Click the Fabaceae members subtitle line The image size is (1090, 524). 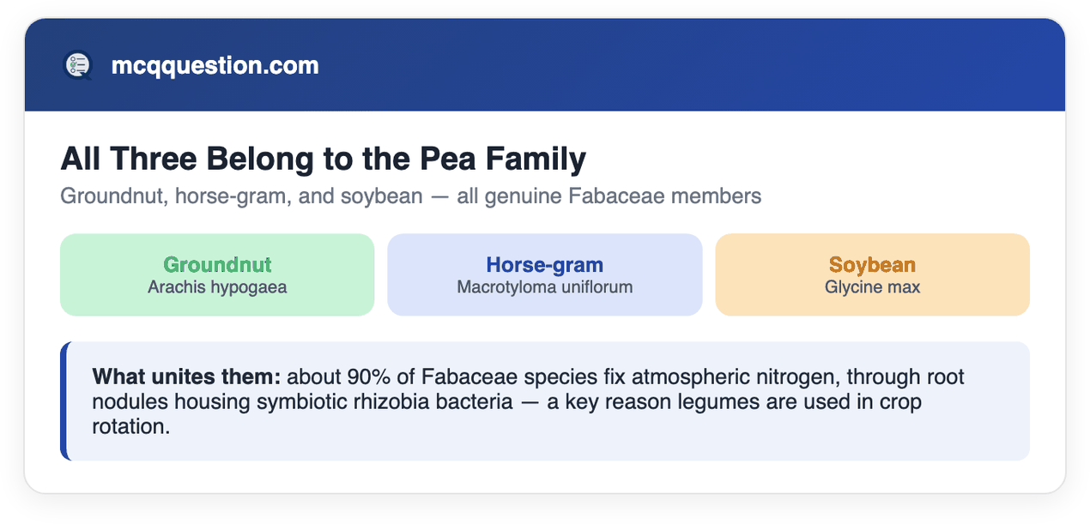click(x=410, y=196)
